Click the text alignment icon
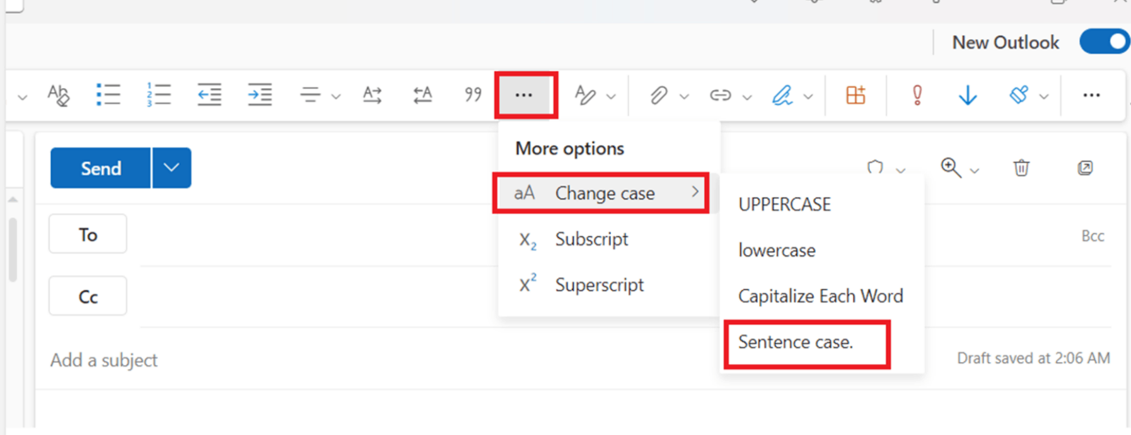The width and height of the screenshot is (1131, 435). [310, 95]
